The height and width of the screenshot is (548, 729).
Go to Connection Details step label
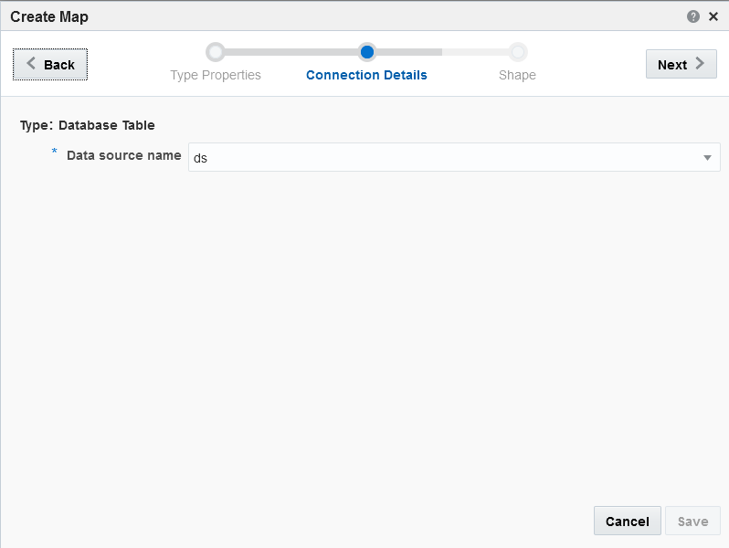click(366, 75)
